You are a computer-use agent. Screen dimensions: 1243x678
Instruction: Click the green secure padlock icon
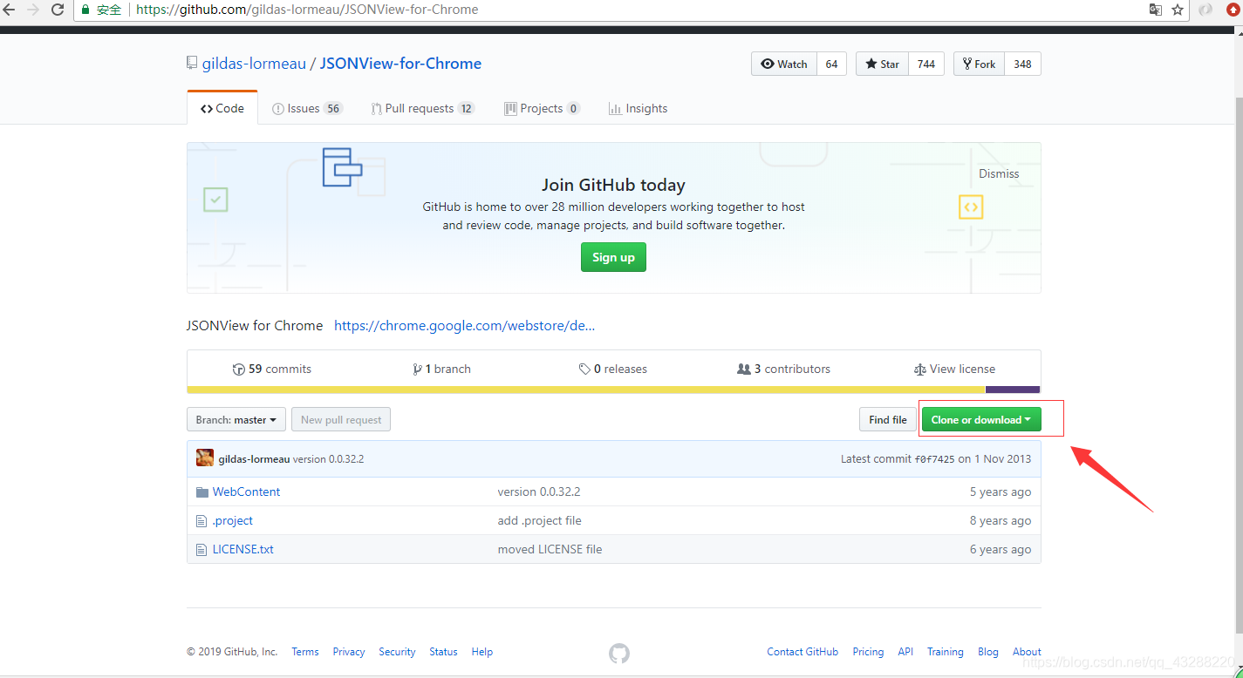(x=85, y=10)
